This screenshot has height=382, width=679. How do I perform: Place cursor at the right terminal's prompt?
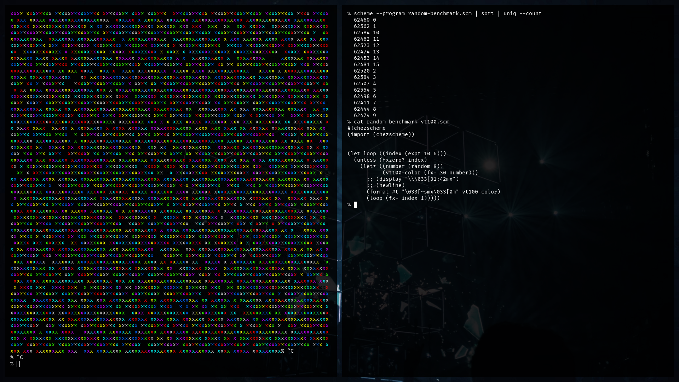point(355,205)
